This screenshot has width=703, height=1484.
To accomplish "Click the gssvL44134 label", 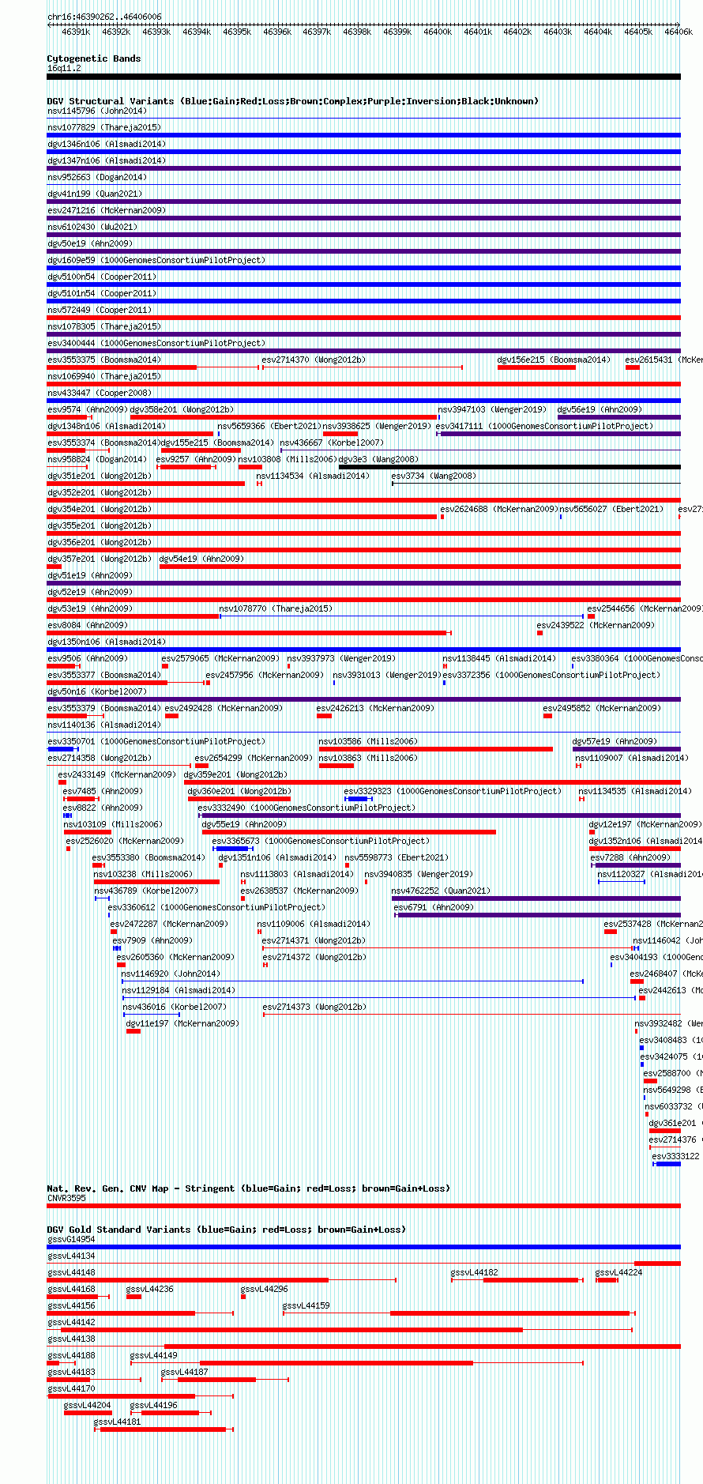I will point(71,1256).
